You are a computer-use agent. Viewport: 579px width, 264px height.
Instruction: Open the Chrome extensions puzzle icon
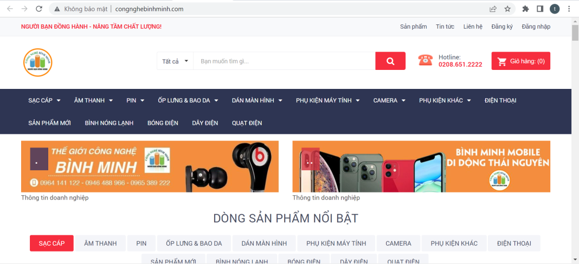coord(525,9)
